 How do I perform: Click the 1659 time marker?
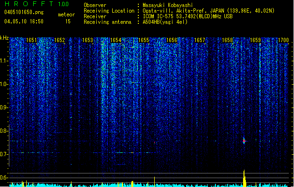(256, 40)
